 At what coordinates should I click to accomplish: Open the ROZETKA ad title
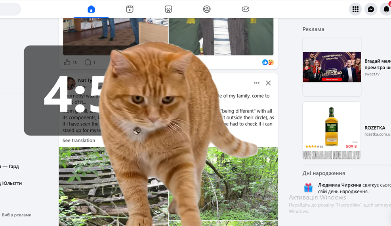pos(375,128)
